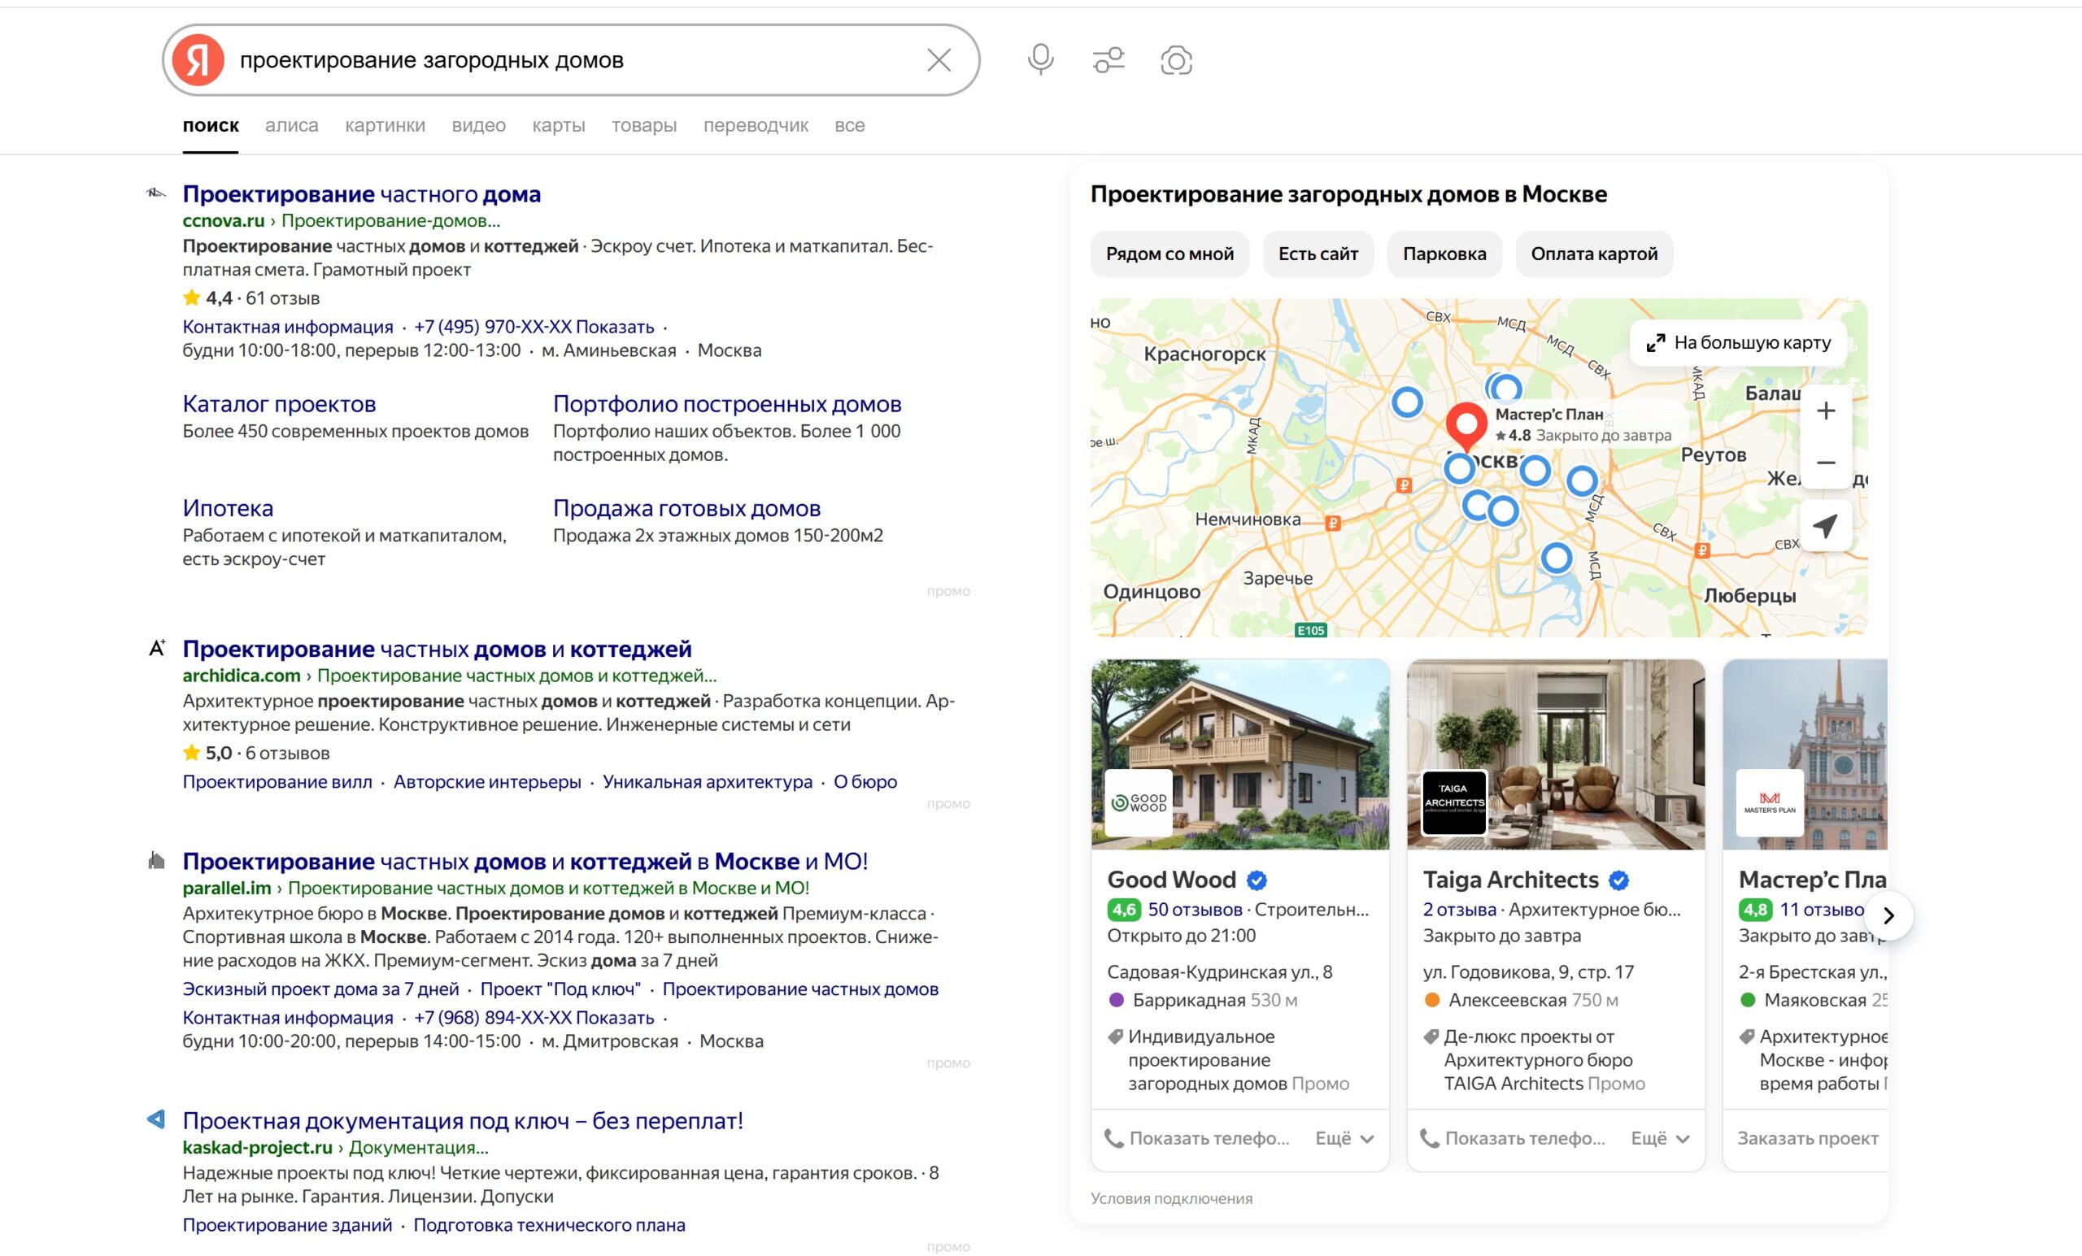Click the 5,0 star rating for archidica

coord(208,753)
